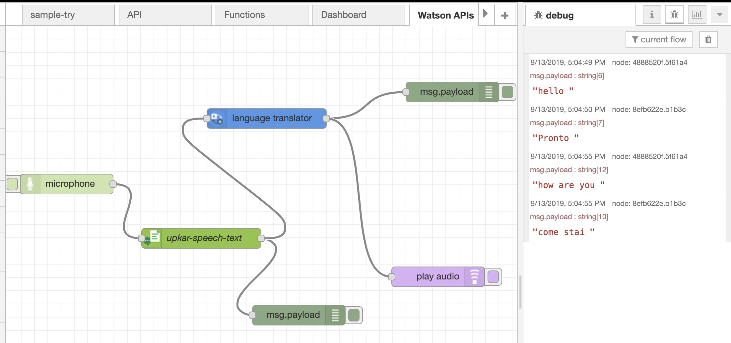The width and height of the screenshot is (731, 343).
Task: Click debug message "come stai "
Action: pos(563,232)
